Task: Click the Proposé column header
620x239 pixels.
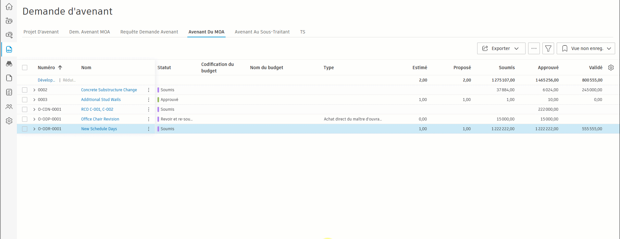Action: tap(462, 68)
